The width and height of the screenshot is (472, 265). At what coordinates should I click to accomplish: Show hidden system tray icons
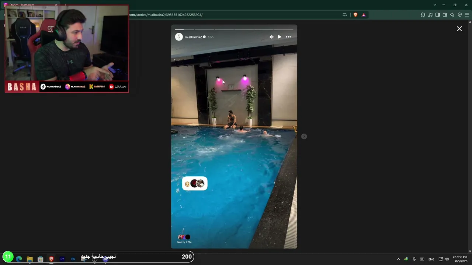click(x=398, y=259)
